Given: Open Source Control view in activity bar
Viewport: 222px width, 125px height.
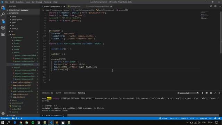Looking at the screenshot, I should click(3, 21).
